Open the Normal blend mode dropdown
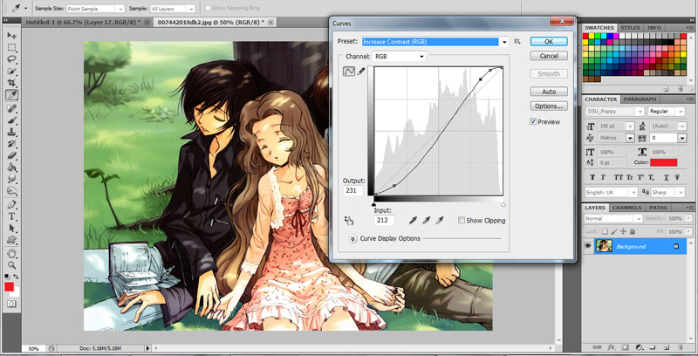 (x=613, y=218)
